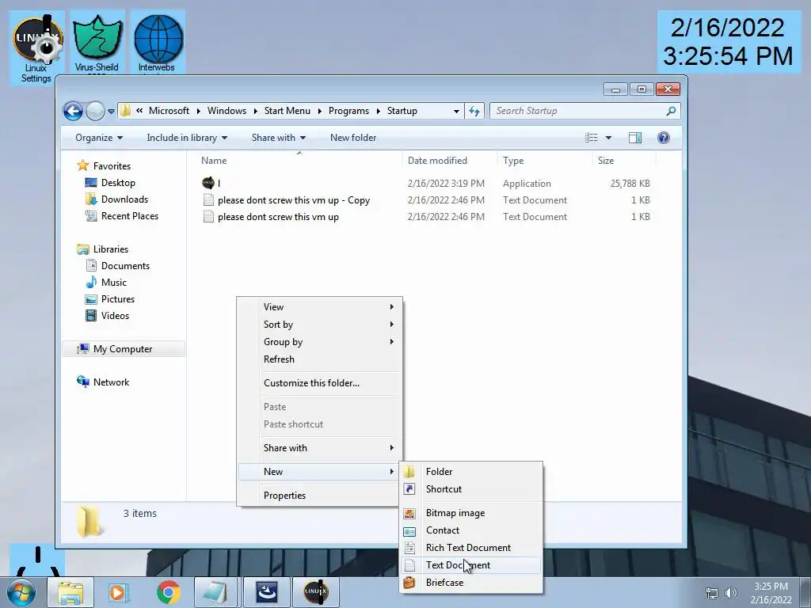Create a new Bitmap image
Viewport: 811px width, 608px height.
[x=471, y=513]
